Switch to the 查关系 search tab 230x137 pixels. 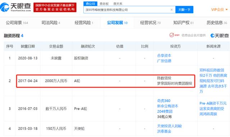[118, 4]
